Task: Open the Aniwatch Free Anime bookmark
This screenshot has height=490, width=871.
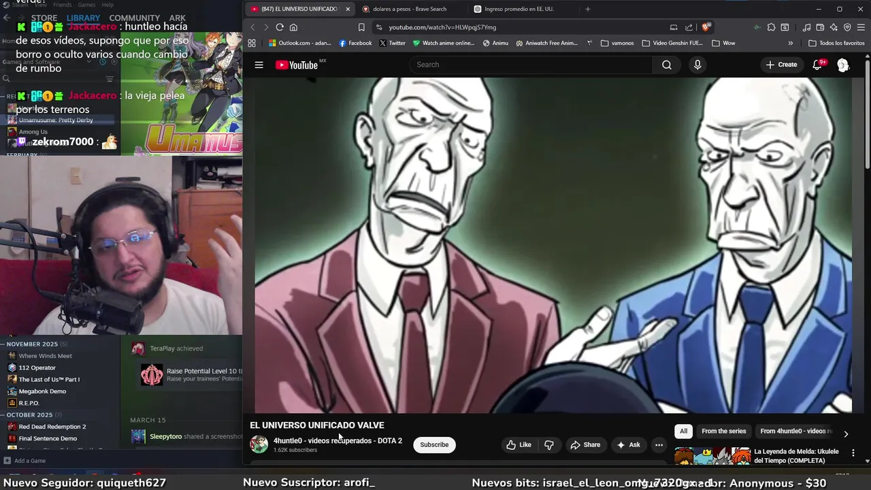Action: [x=546, y=43]
